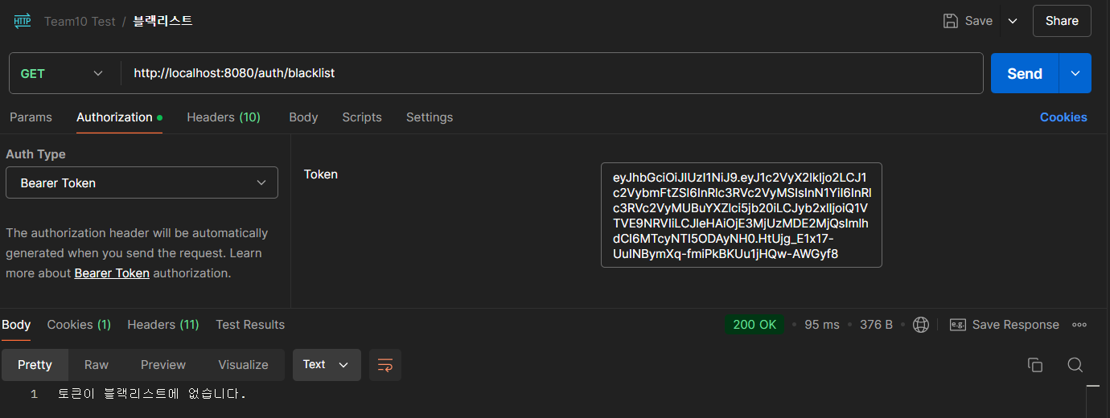Select the Pretty view
Screen dimensions: 1110x418
(x=35, y=365)
